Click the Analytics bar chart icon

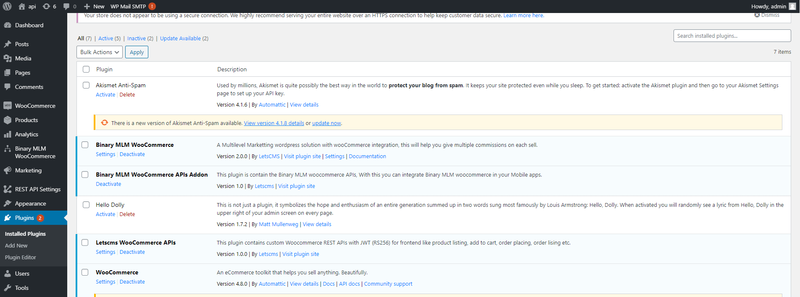pos(8,134)
